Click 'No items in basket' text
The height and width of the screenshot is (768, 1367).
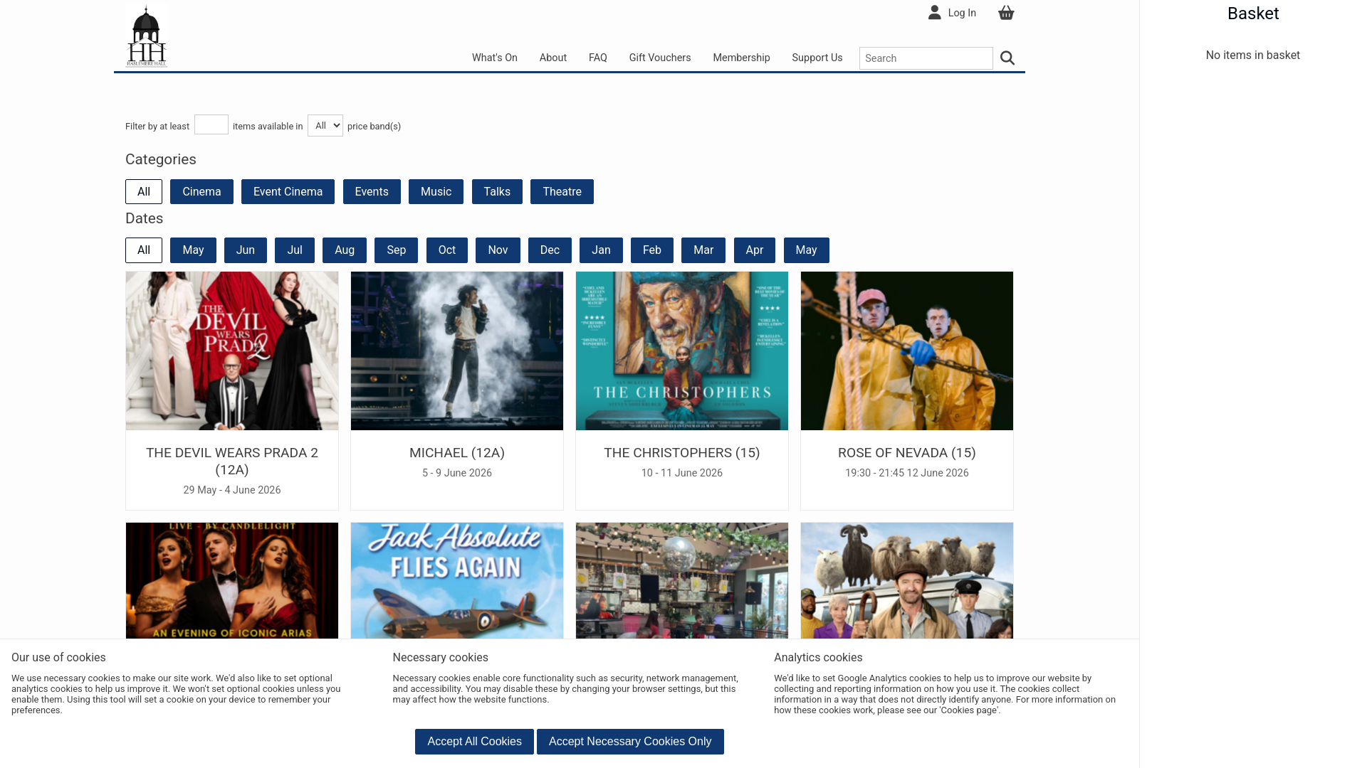tap(1253, 55)
